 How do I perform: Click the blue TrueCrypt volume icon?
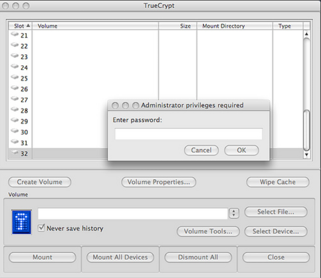coord(21,222)
